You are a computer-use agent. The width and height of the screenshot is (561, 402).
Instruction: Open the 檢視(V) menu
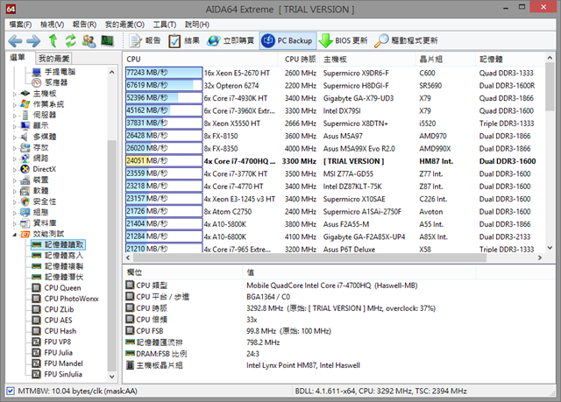click(x=53, y=25)
